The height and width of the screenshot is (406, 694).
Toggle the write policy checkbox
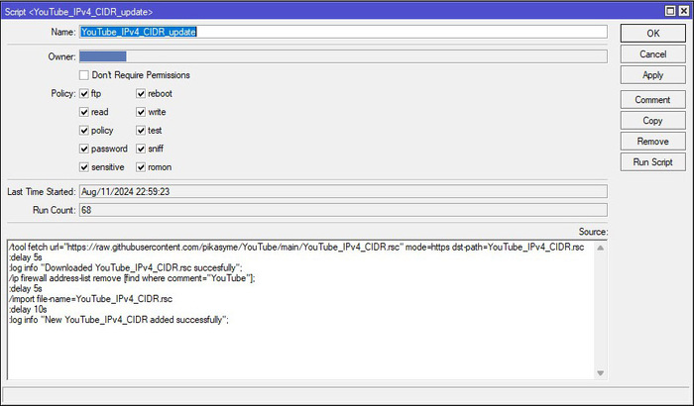pyautogui.click(x=141, y=112)
